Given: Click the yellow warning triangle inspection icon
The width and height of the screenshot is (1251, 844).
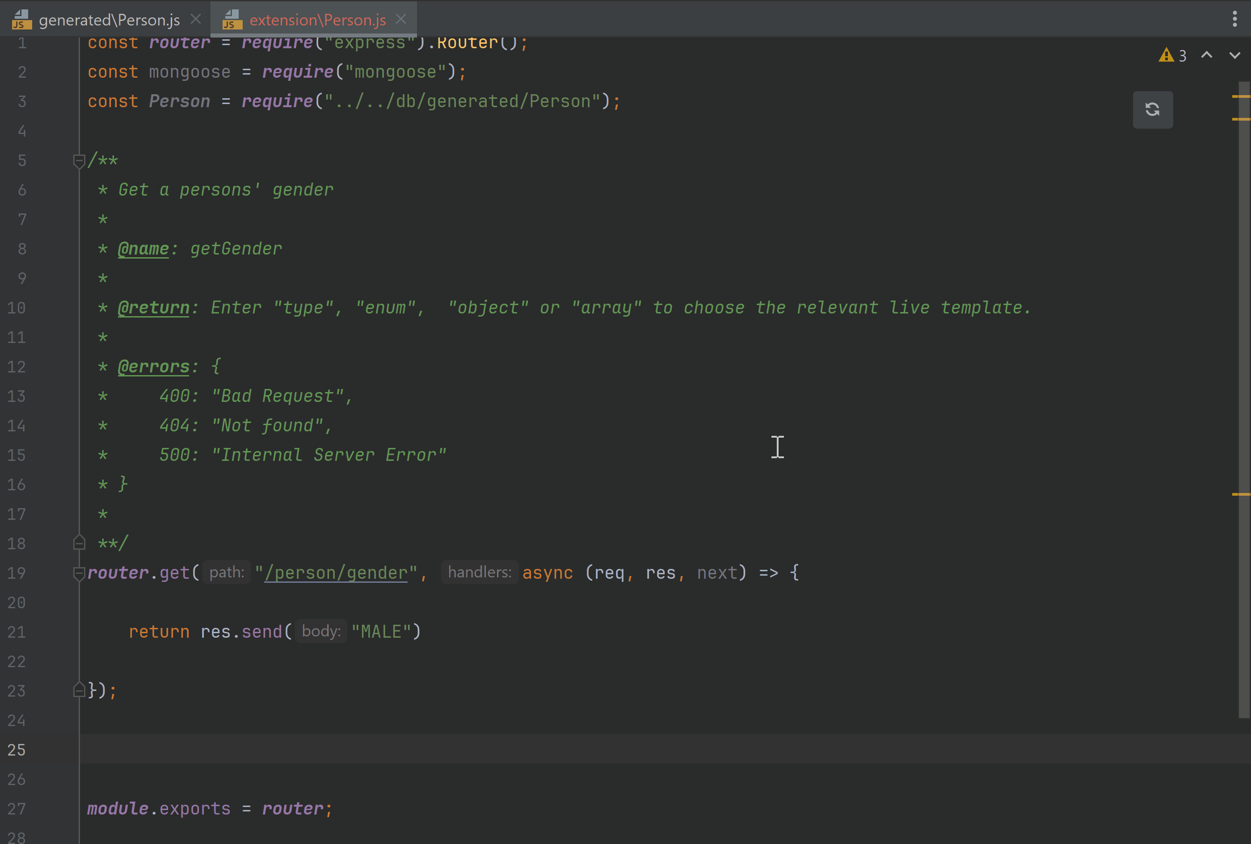Looking at the screenshot, I should click(1166, 55).
